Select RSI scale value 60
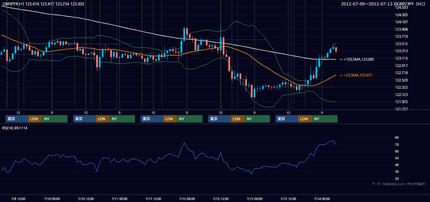The width and height of the screenshot is (430, 202). coord(397,151)
